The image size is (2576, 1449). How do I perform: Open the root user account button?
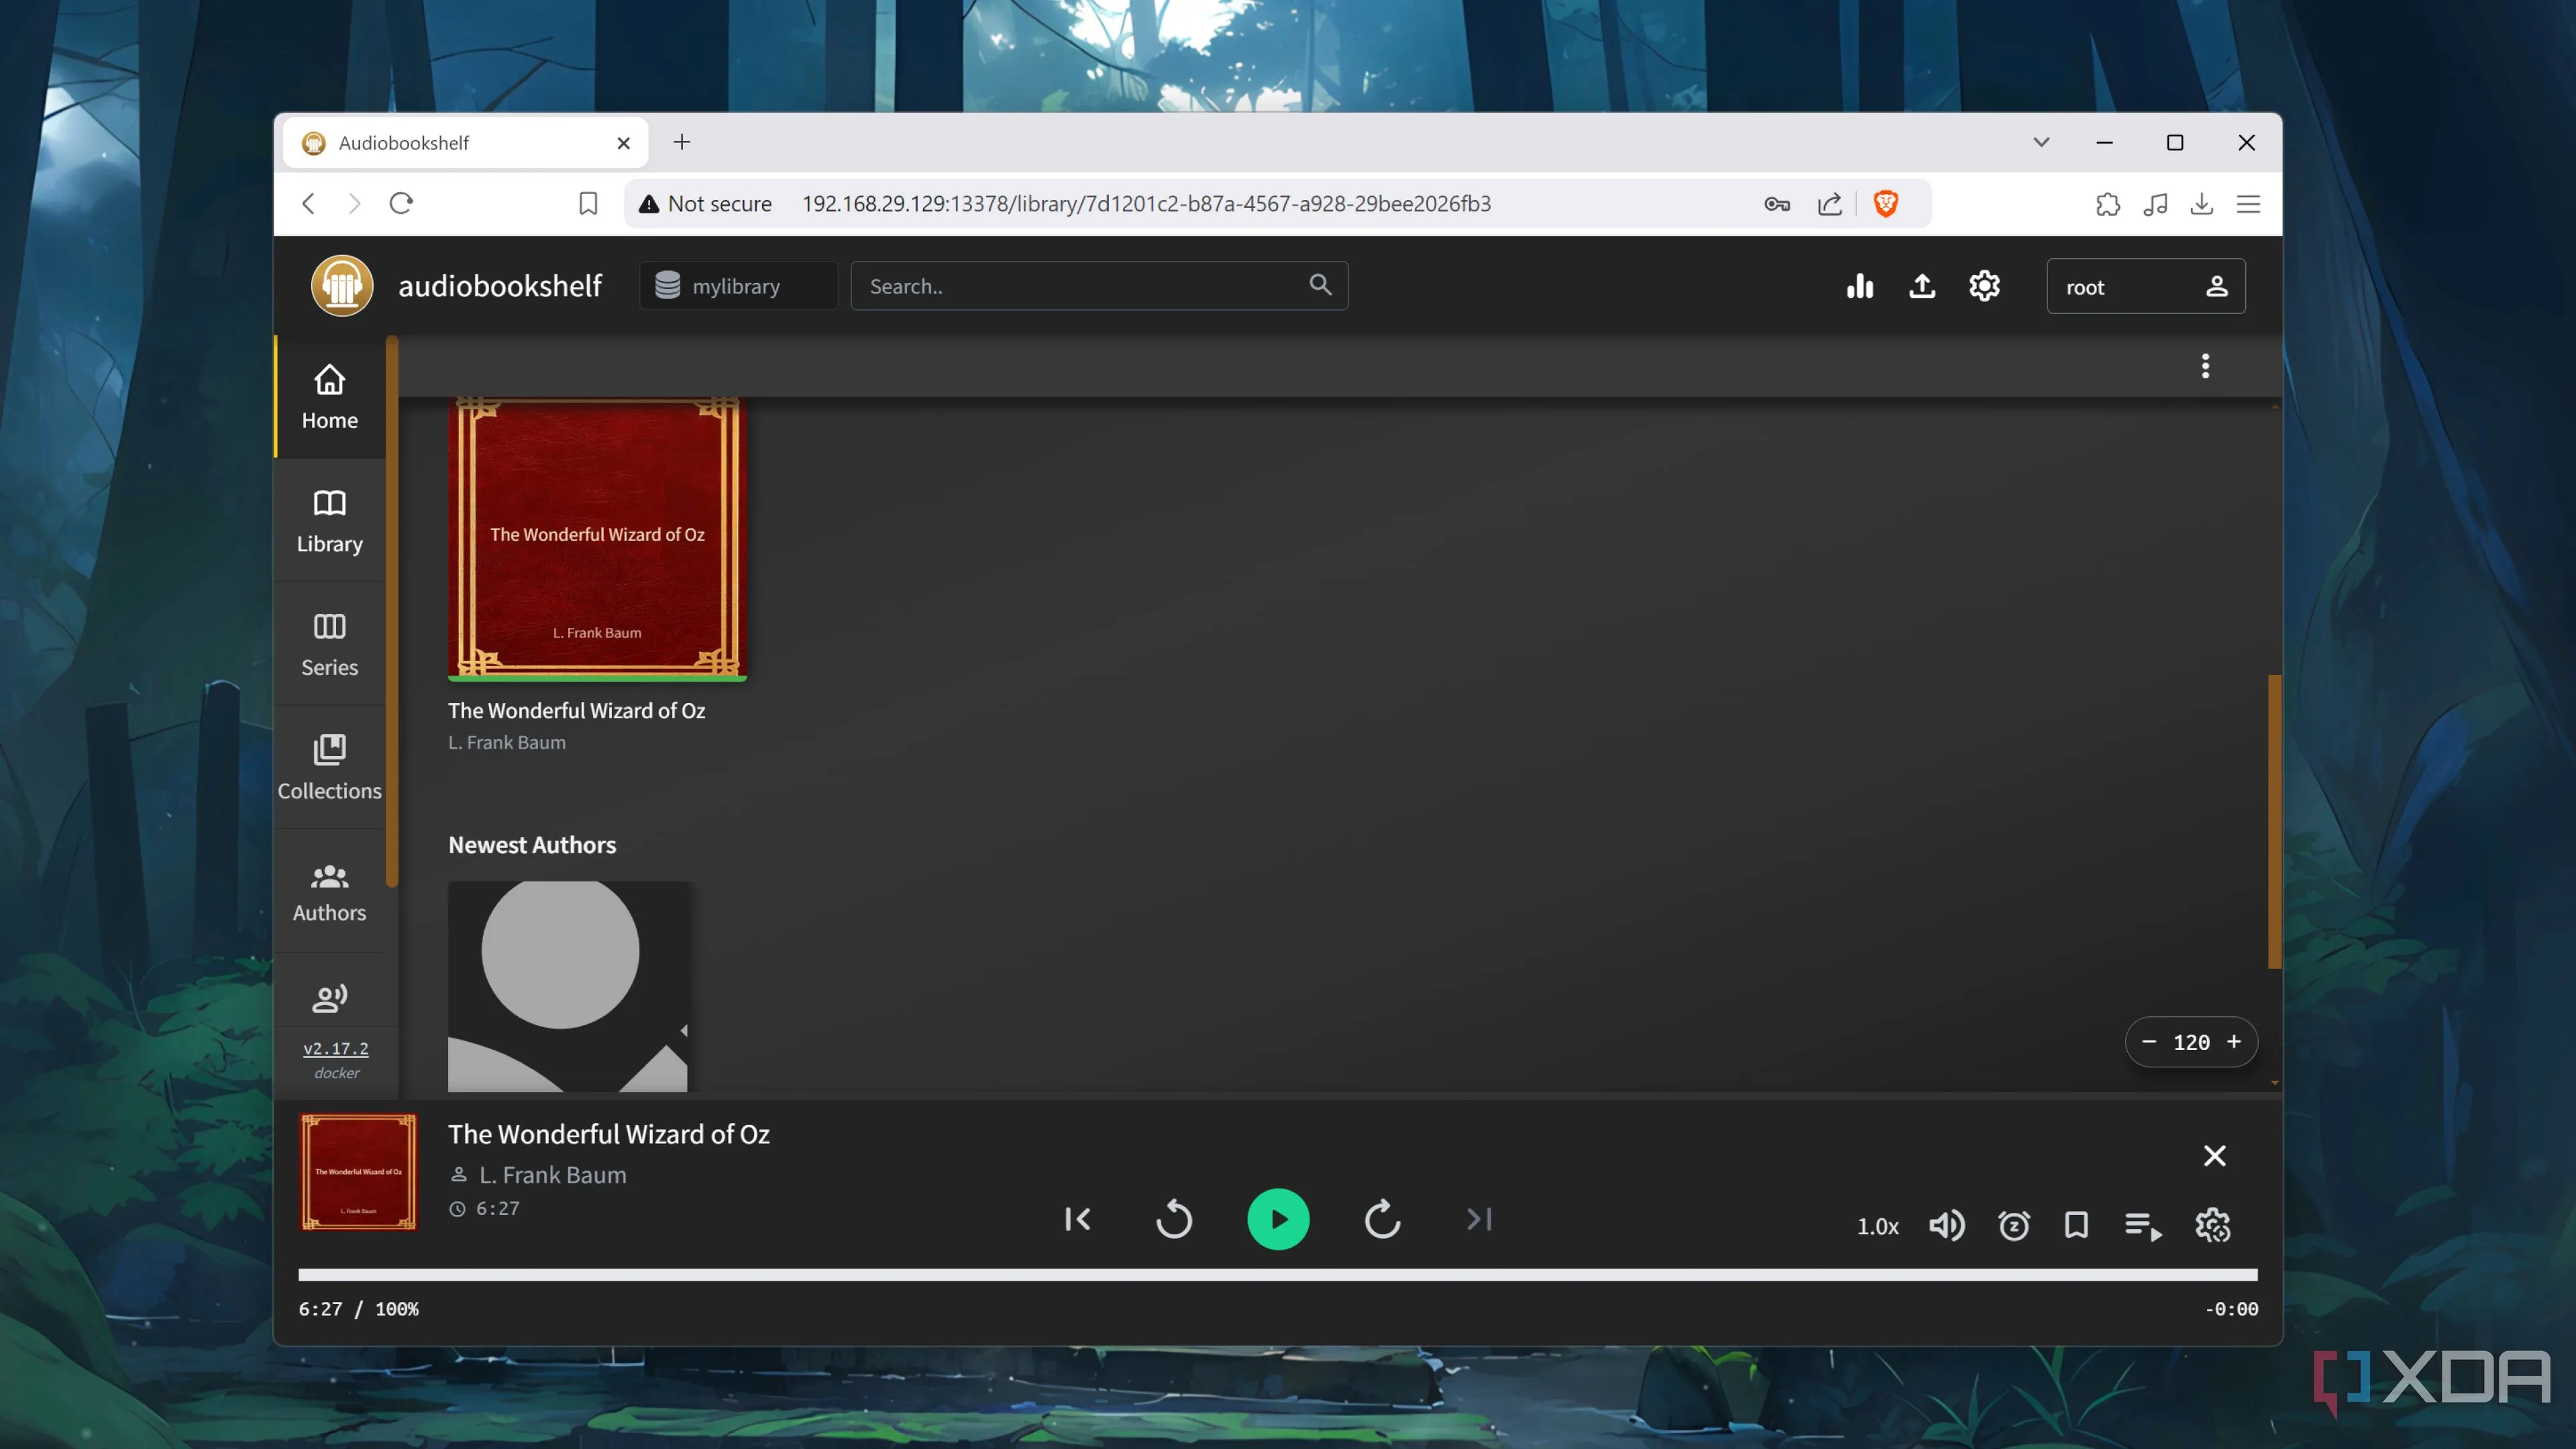(x=2145, y=286)
